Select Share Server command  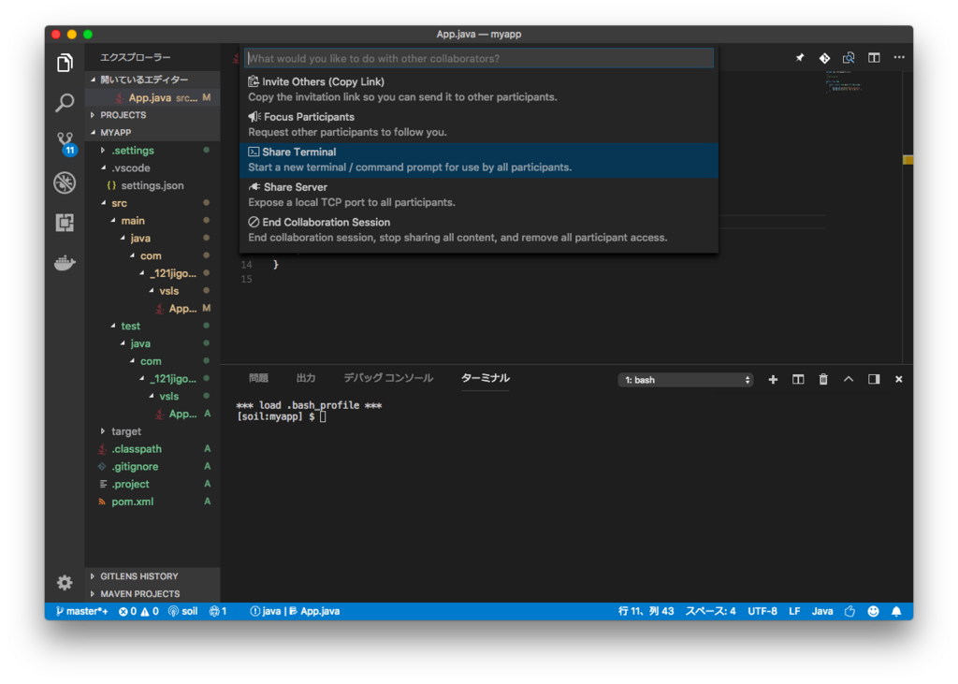(479, 195)
